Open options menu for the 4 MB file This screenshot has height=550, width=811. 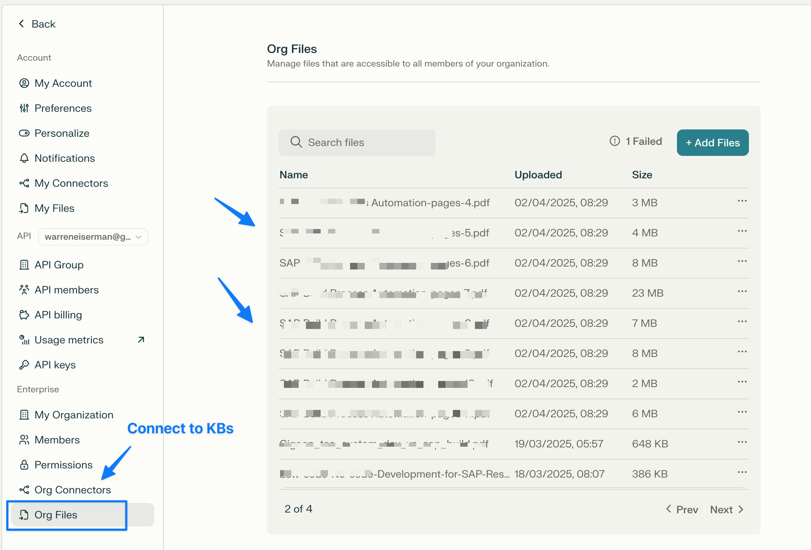pos(742,231)
